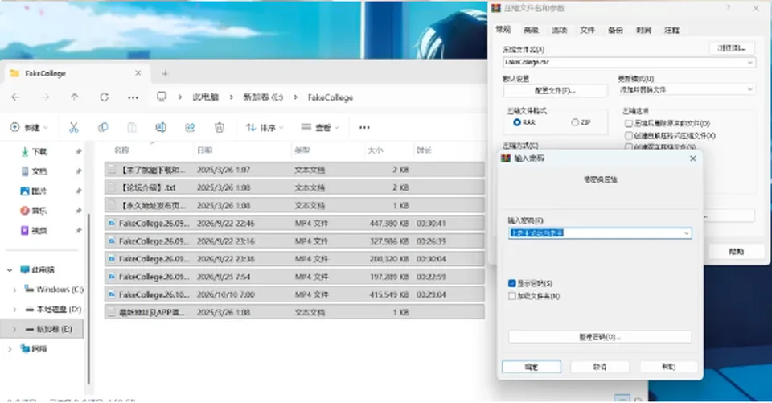Select the ZIP archive format
Viewport: 772px width, 403px height.
pos(574,122)
